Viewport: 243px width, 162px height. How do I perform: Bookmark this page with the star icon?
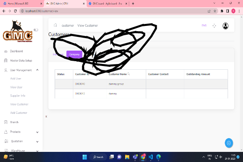pyautogui.click(x=215, y=11)
